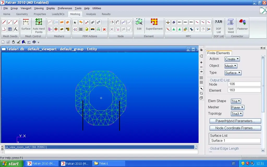The height and width of the screenshot is (167, 267).
Task: Click the panel scrollbar up arrow
Action: (263, 57)
